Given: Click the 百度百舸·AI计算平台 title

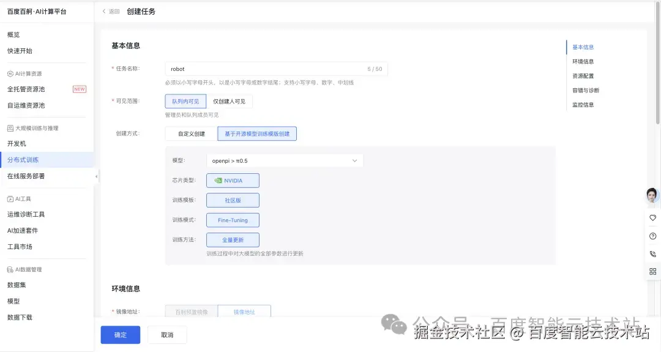Looking at the screenshot, I should pos(37,12).
